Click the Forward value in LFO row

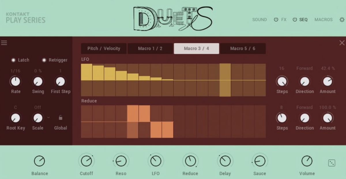pos(304,68)
